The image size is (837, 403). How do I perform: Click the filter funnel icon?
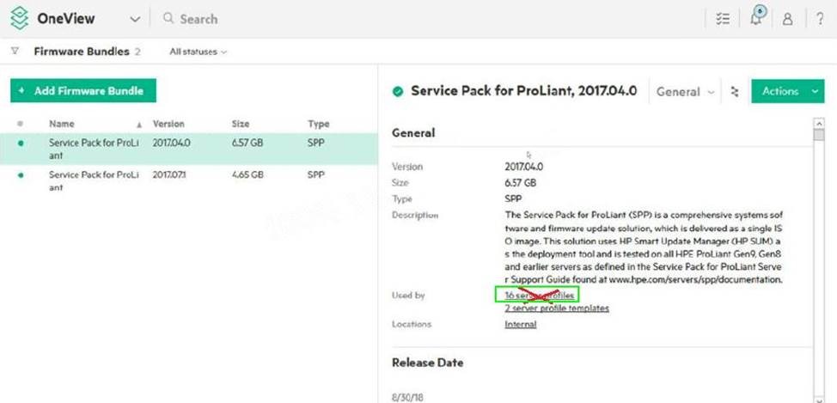pos(15,52)
